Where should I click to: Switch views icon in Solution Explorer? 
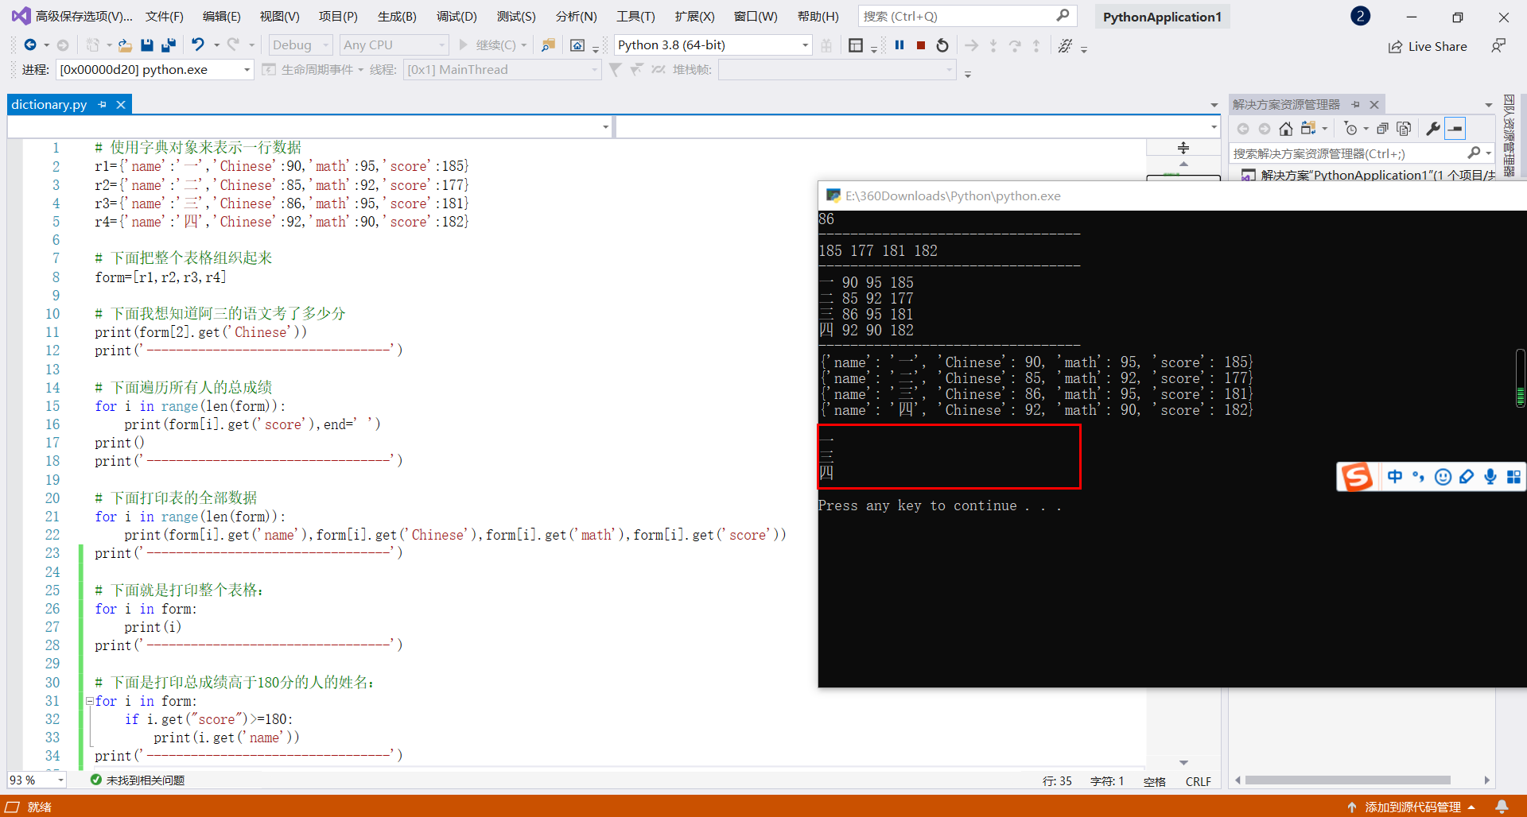[x=1308, y=129]
